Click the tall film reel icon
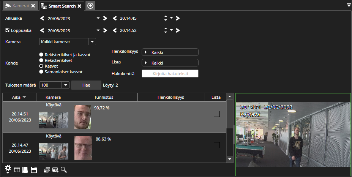The width and height of the screenshot is (352, 177). (x=25, y=170)
